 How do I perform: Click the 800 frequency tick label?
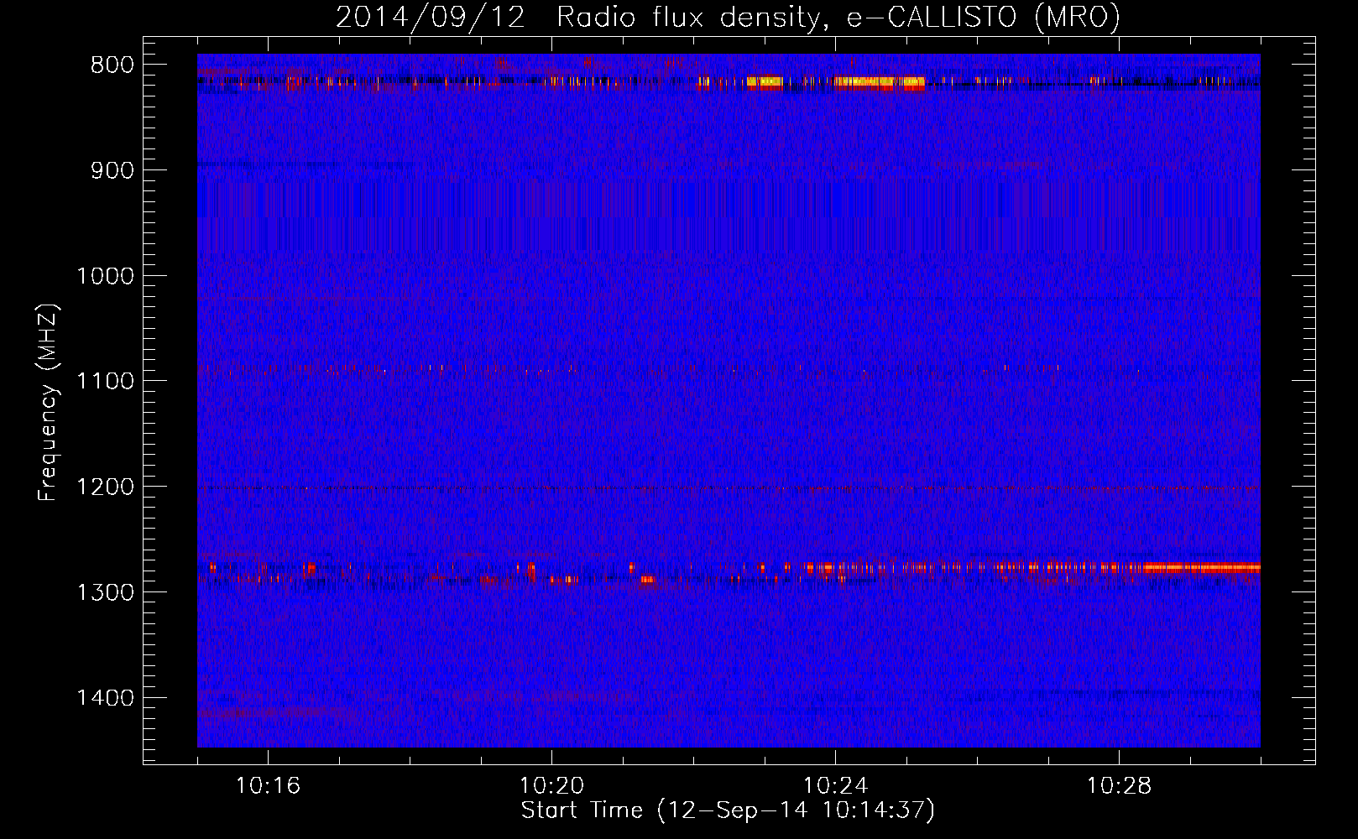[112, 65]
